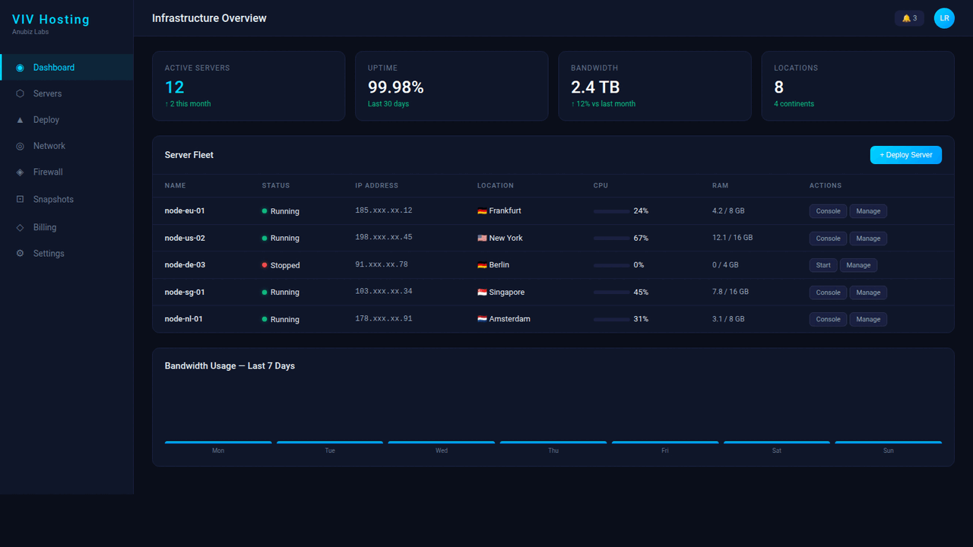This screenshot has height=547, width=973.
Task: Click the Running status dot for node-sg-01
Action: [x=265, y=292]
